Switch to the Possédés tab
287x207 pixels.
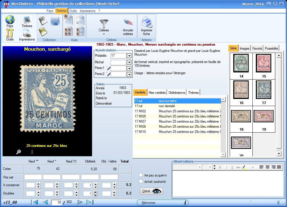point(272,48)
